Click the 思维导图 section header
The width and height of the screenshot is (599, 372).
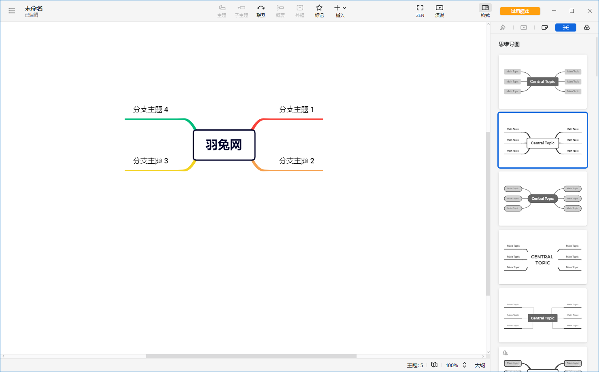(509, 44)
